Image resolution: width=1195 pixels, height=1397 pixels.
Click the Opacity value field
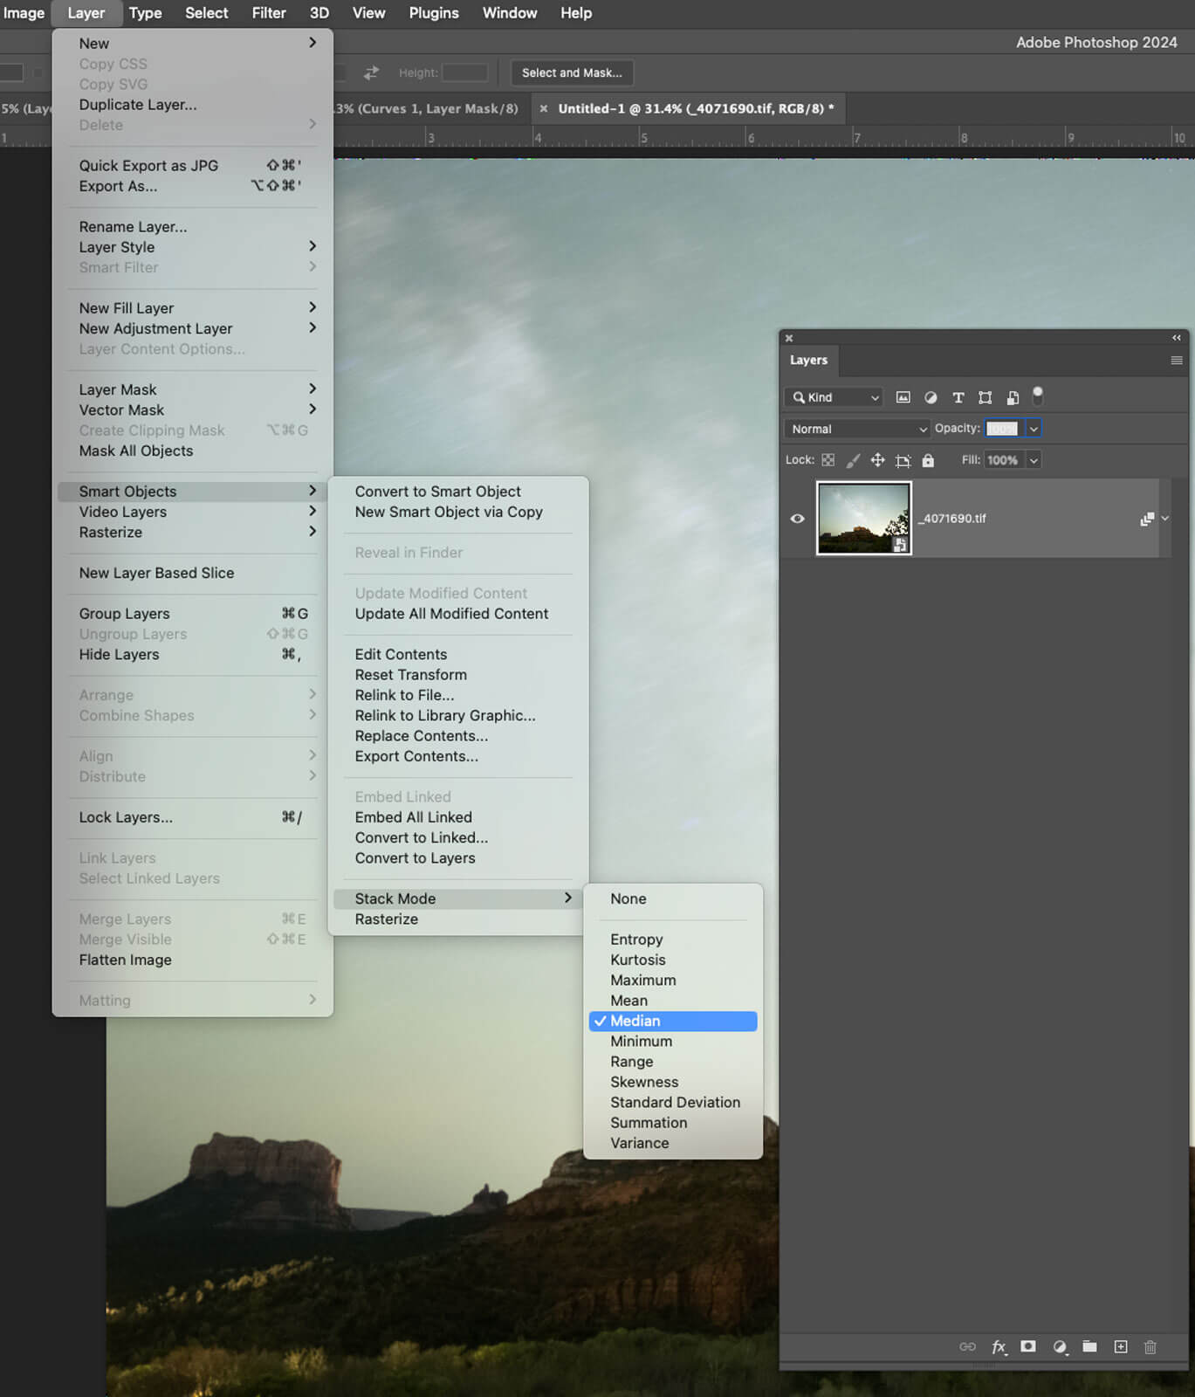point(1002,429)
